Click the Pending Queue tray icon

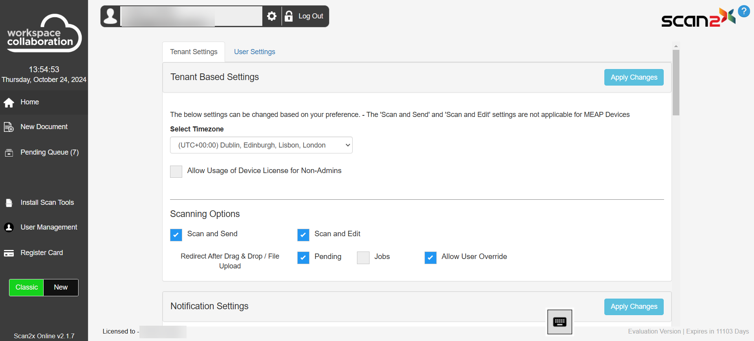click(9, 153)
